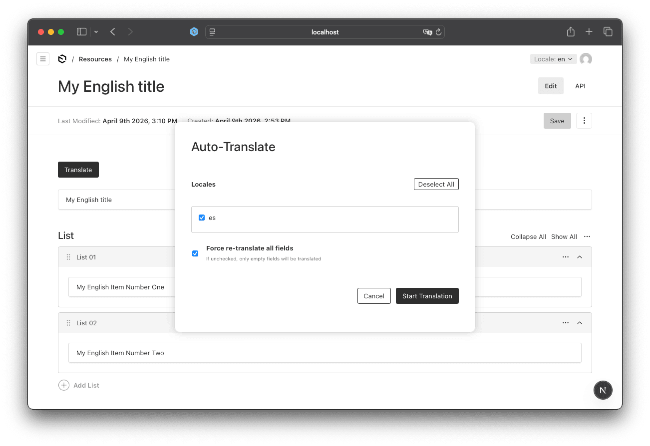Open the Locale: en dropdown
Screen dimensions: 650x446
pyautogui.click(x=553, y=58)
